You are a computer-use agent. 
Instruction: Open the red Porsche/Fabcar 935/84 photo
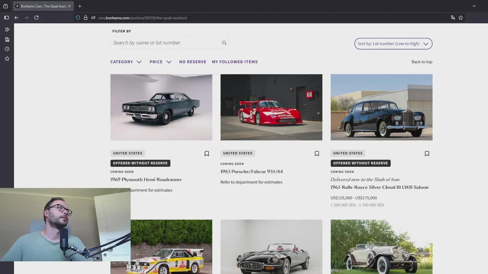click(271, 107)
